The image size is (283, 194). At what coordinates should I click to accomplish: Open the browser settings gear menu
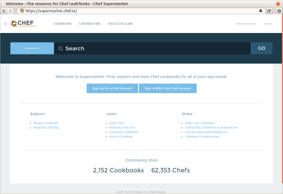[279, 11]
